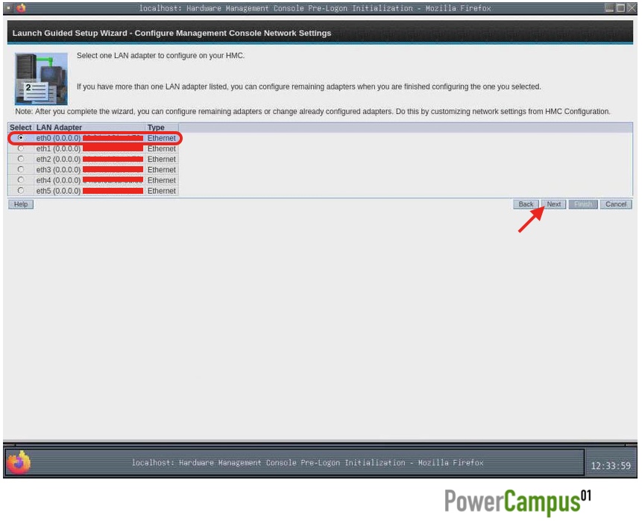Screen dimensions: 642x521
Task: Close the Firefox window
Action: click(x=632, y=7)
